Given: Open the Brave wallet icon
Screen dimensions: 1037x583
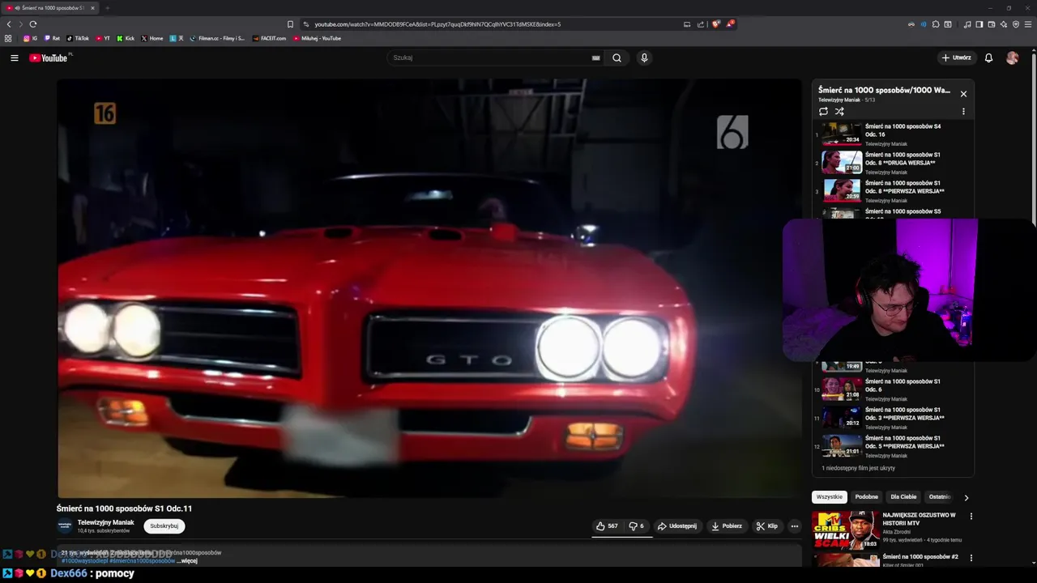Looking at the screenshot, I should 991,24.
